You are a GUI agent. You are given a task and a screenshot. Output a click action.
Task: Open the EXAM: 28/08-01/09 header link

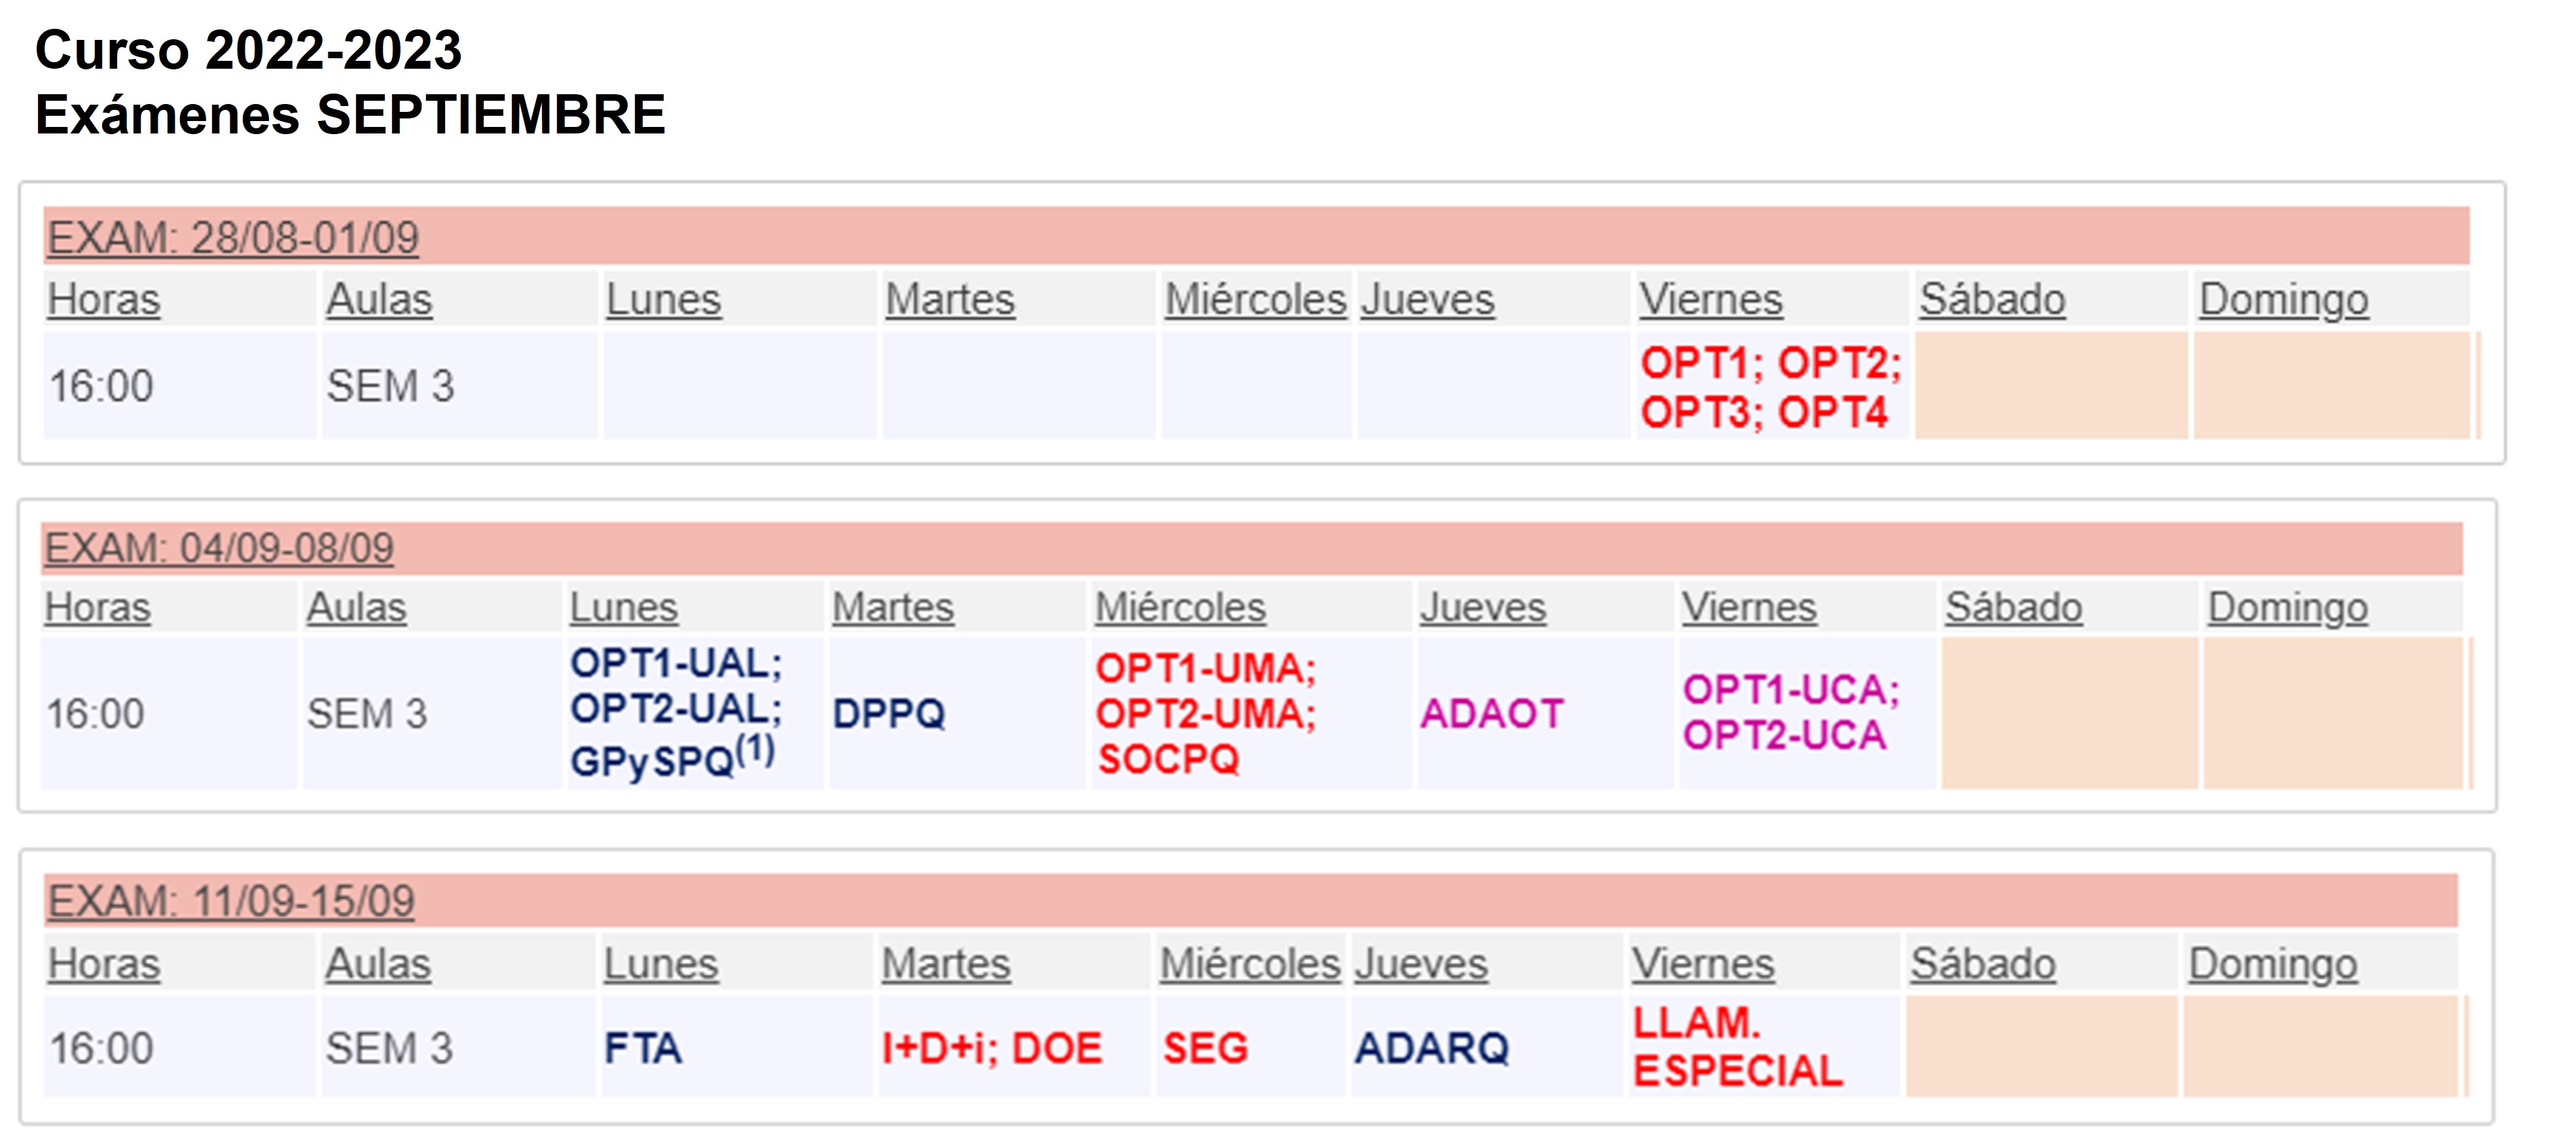(x=233, y=238)
